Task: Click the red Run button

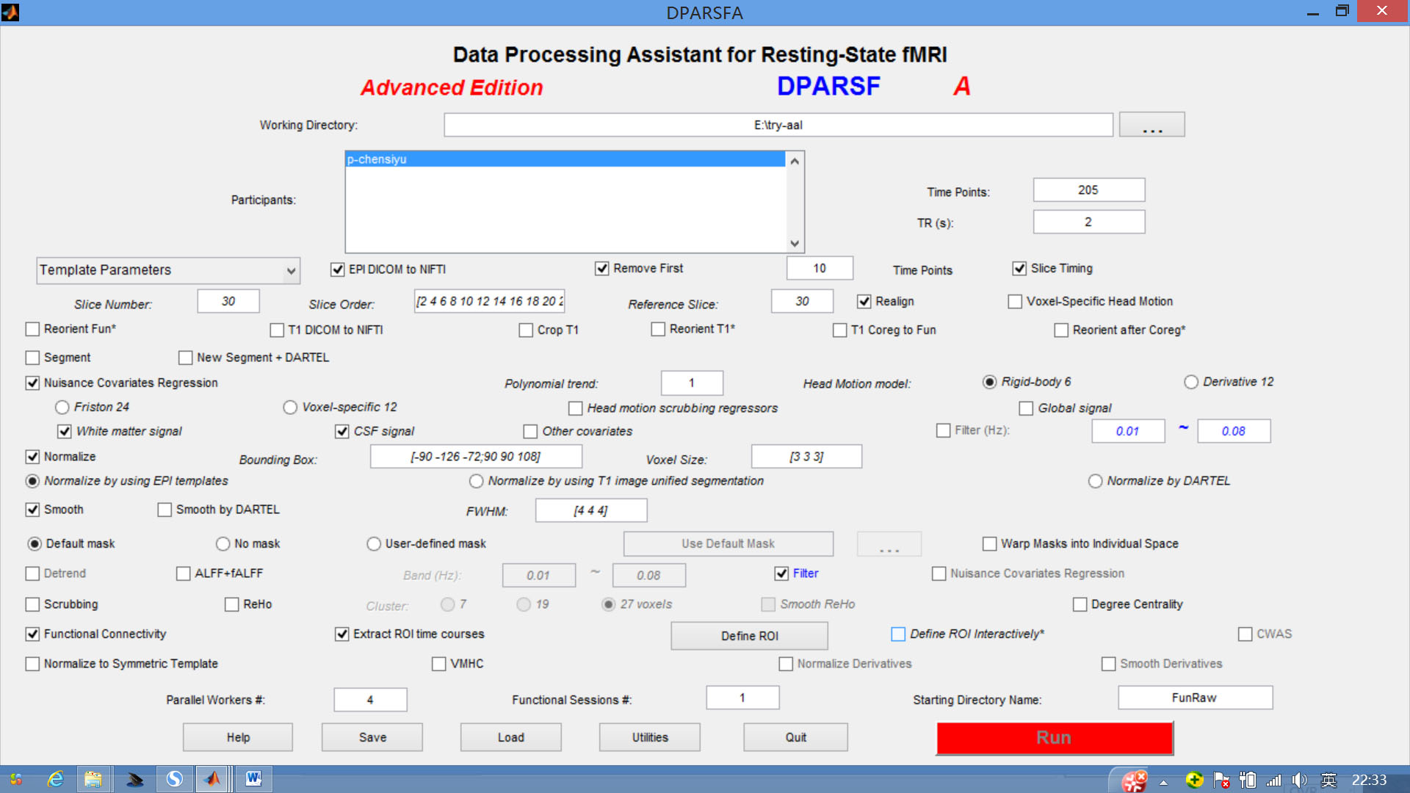Action: pyautogui.click(x=1054, y=738)
